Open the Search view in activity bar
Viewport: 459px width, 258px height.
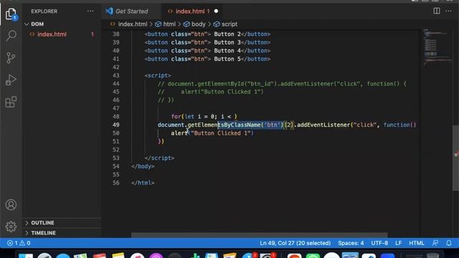pyautogui.click(x=11, y=36)
